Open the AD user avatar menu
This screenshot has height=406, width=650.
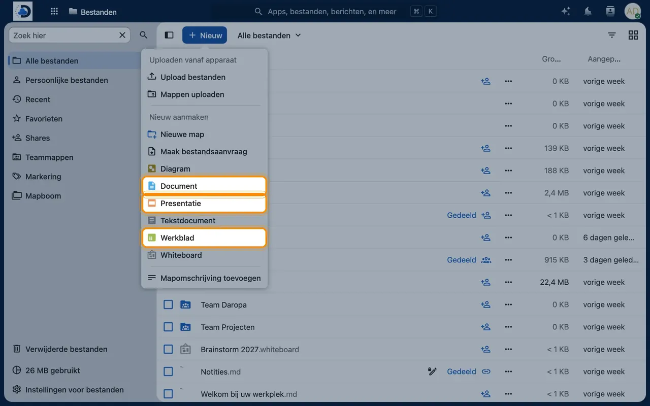point(633,11)
